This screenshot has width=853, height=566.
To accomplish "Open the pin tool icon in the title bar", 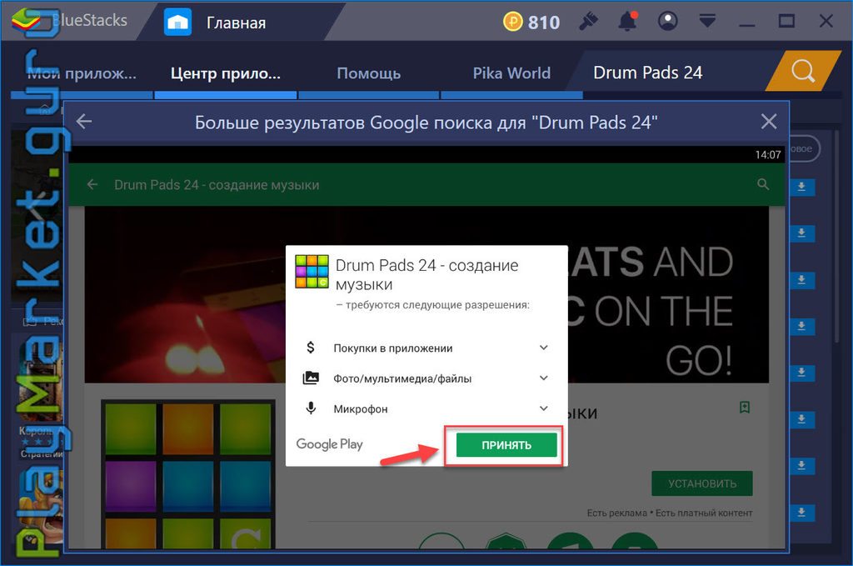I will 588,22.
